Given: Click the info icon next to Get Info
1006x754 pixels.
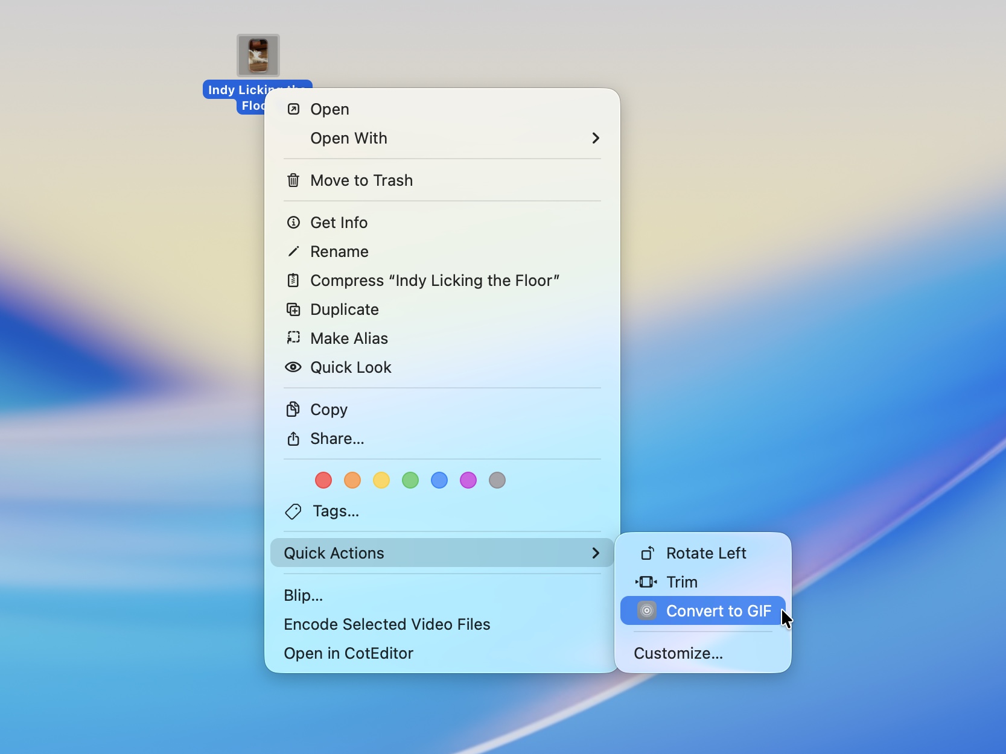Looking at the screenshot, I should [293, 223].
